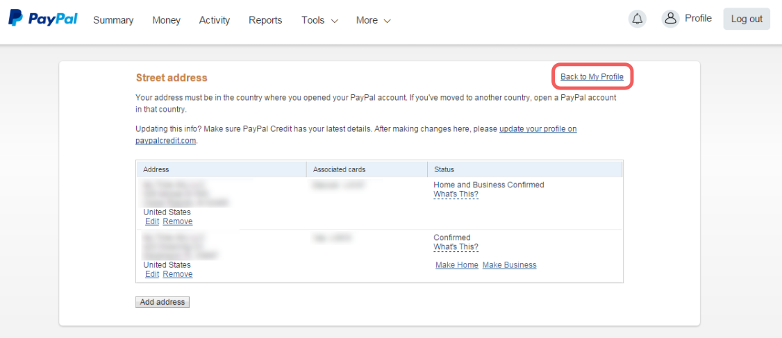Image resolution: width=782 pixels, height=338 pixels.
Task: Remove the second Confirmed address
Action: pos(178,274)
